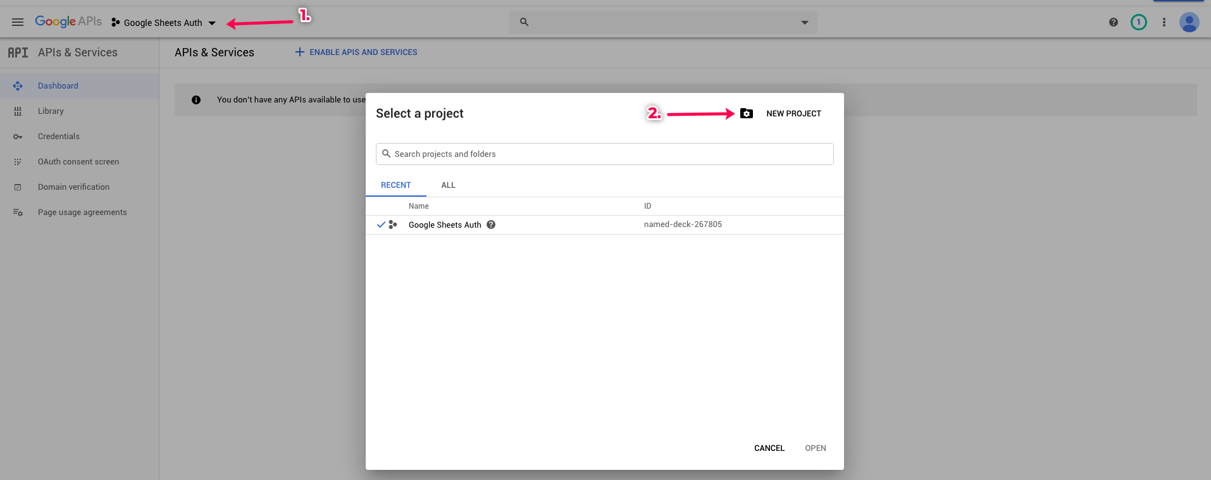The image size is (1211, 480).
Task: Open the help question mark icon
Action: click(x=1114, y=22)
